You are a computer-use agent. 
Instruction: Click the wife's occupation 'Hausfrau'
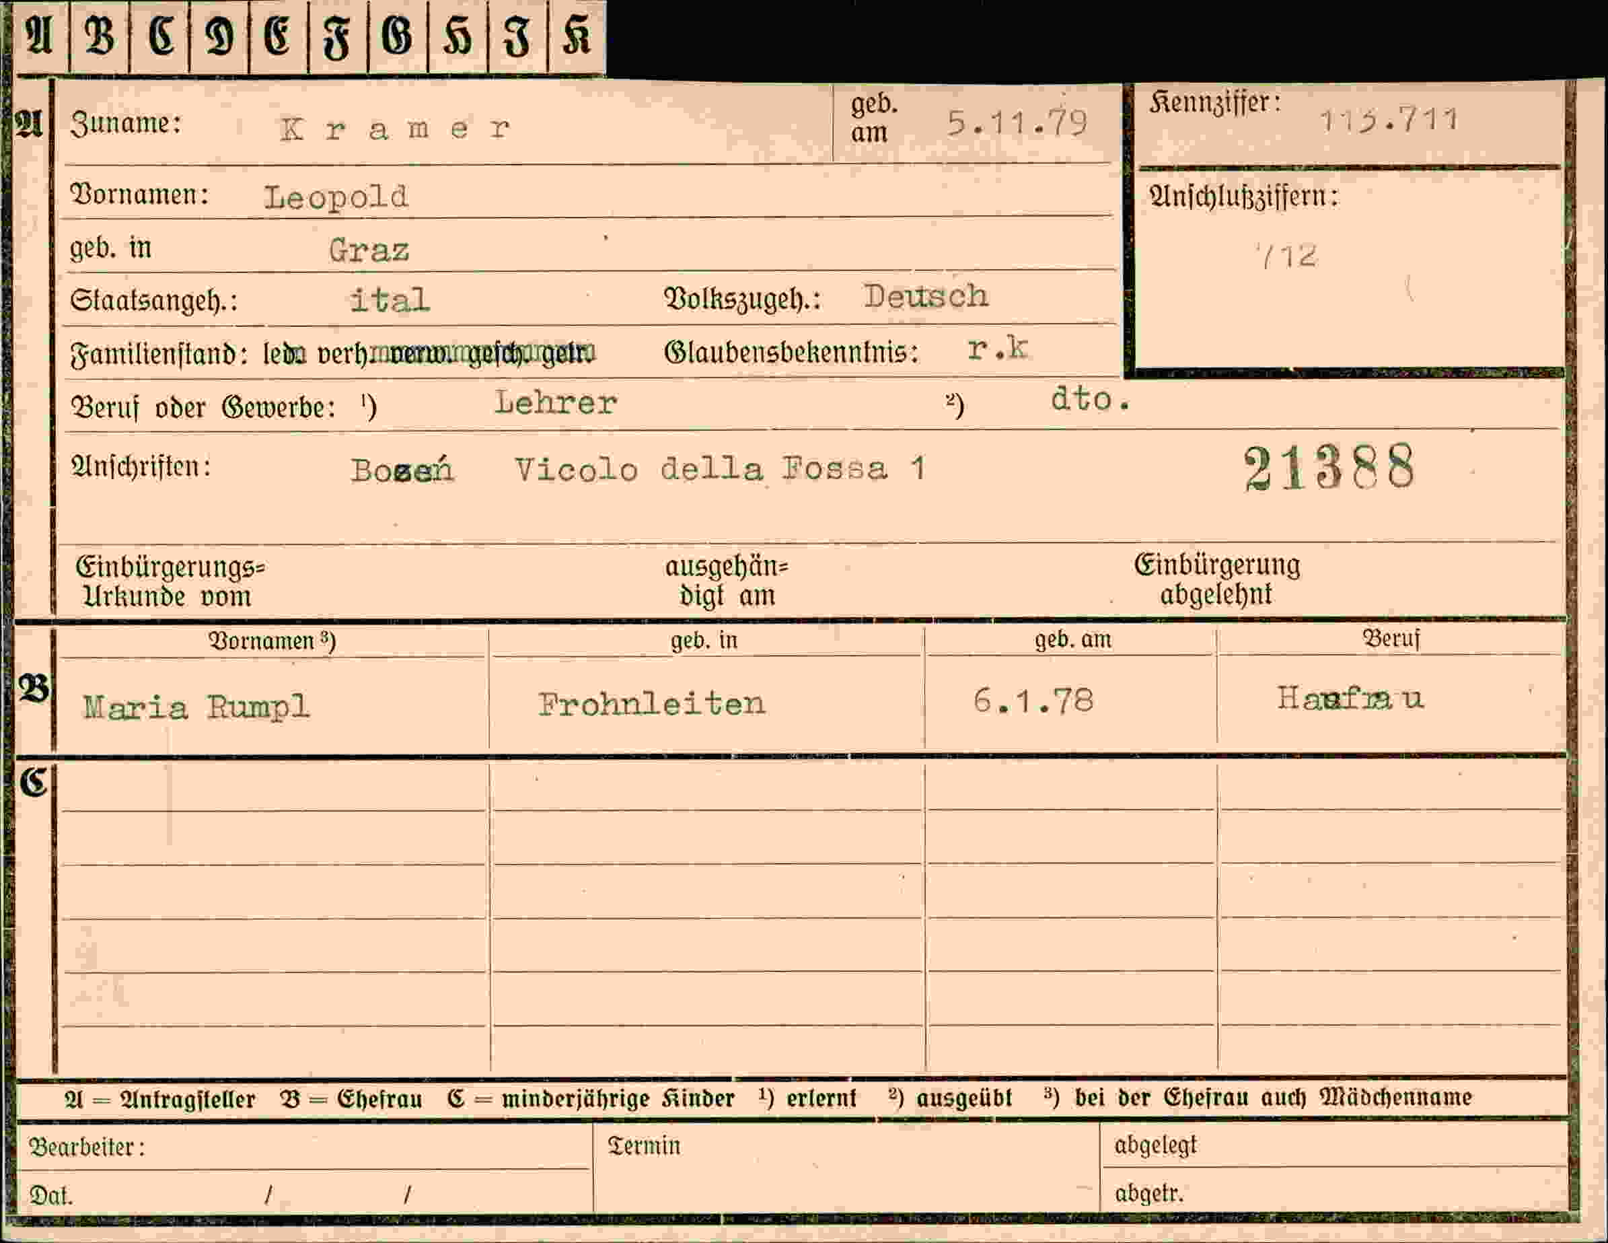tap(1350, 698)
